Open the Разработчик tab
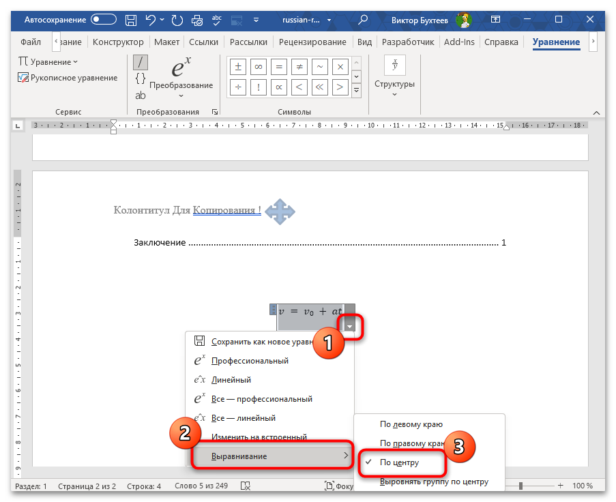Image resolution: width=616 pixels, height=502 pixels. tap(408, 42)
